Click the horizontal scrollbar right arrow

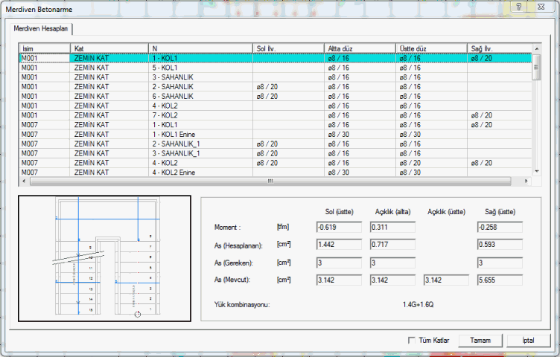pyautogui.click(x=526, y=181)
